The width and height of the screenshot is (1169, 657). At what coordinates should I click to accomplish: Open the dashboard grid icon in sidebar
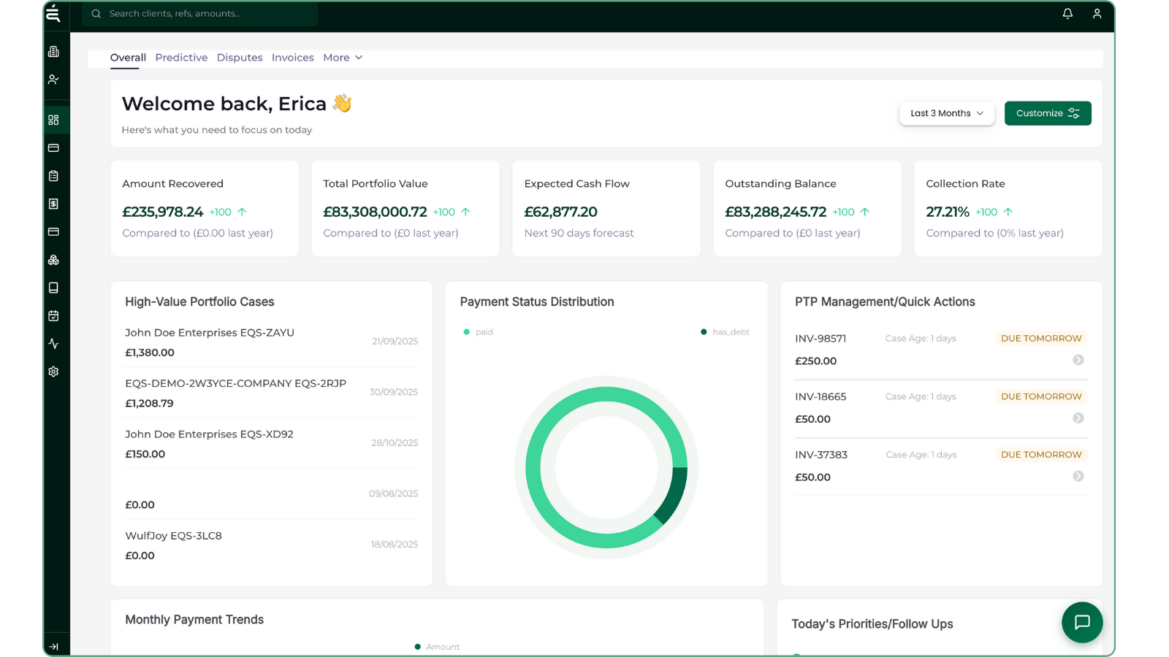click(x=54, y=120)
